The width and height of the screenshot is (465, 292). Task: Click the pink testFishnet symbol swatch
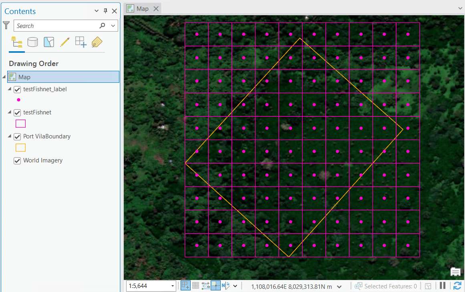20,124
